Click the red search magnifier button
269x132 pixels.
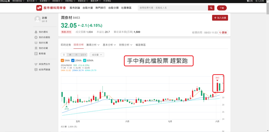click(211, 8)
